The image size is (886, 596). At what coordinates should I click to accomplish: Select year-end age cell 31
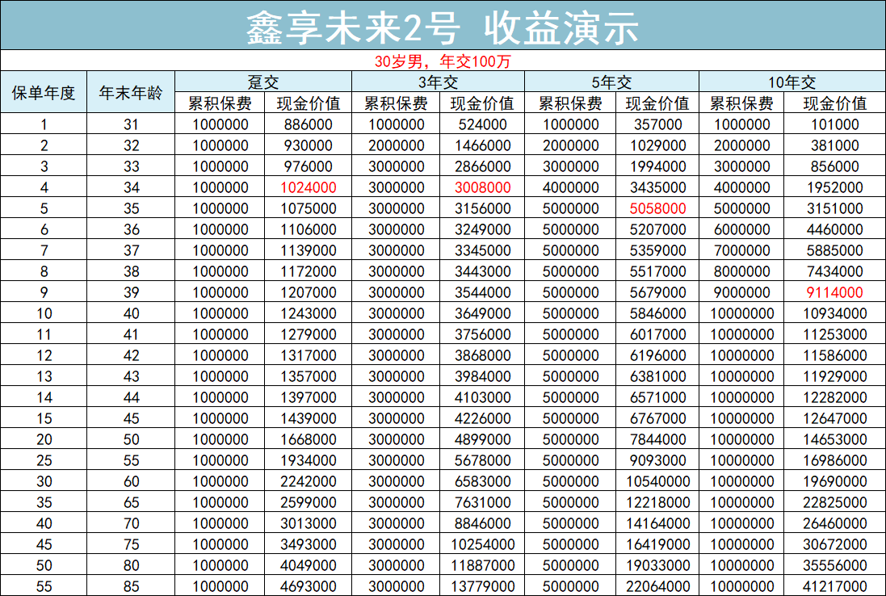[x=131, y=124]
